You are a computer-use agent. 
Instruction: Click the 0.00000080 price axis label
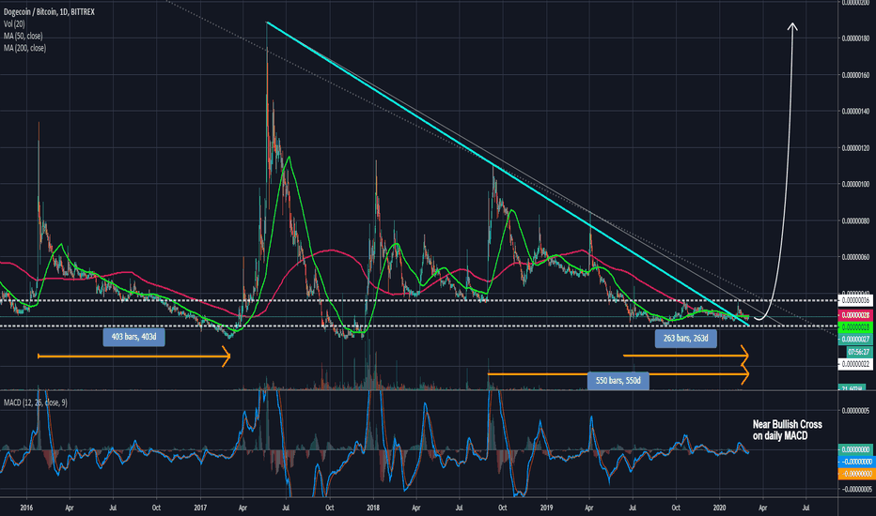856,220
